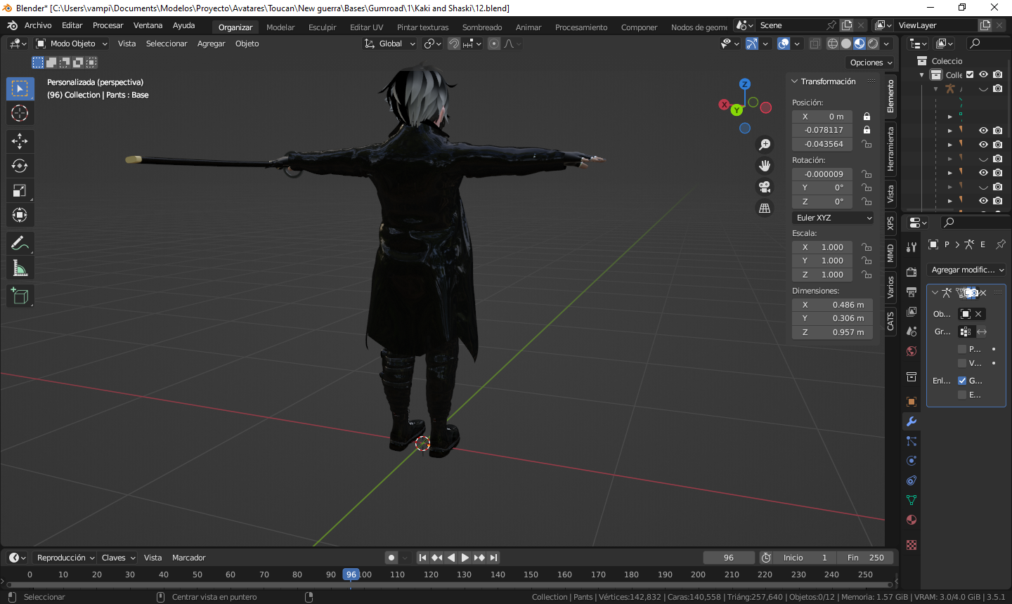This screenshot has height=604, width=1012.
Task: Unlock the X position lock
Action: coord(867,117)
